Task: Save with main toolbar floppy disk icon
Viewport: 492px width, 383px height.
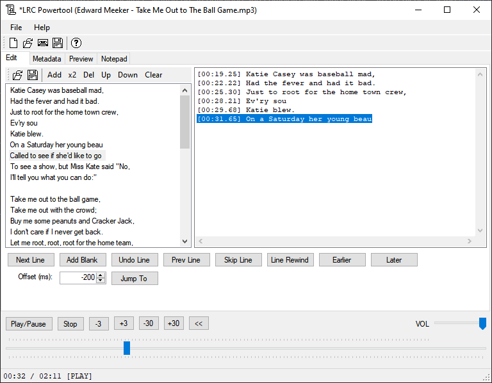Action: [58, 43]
